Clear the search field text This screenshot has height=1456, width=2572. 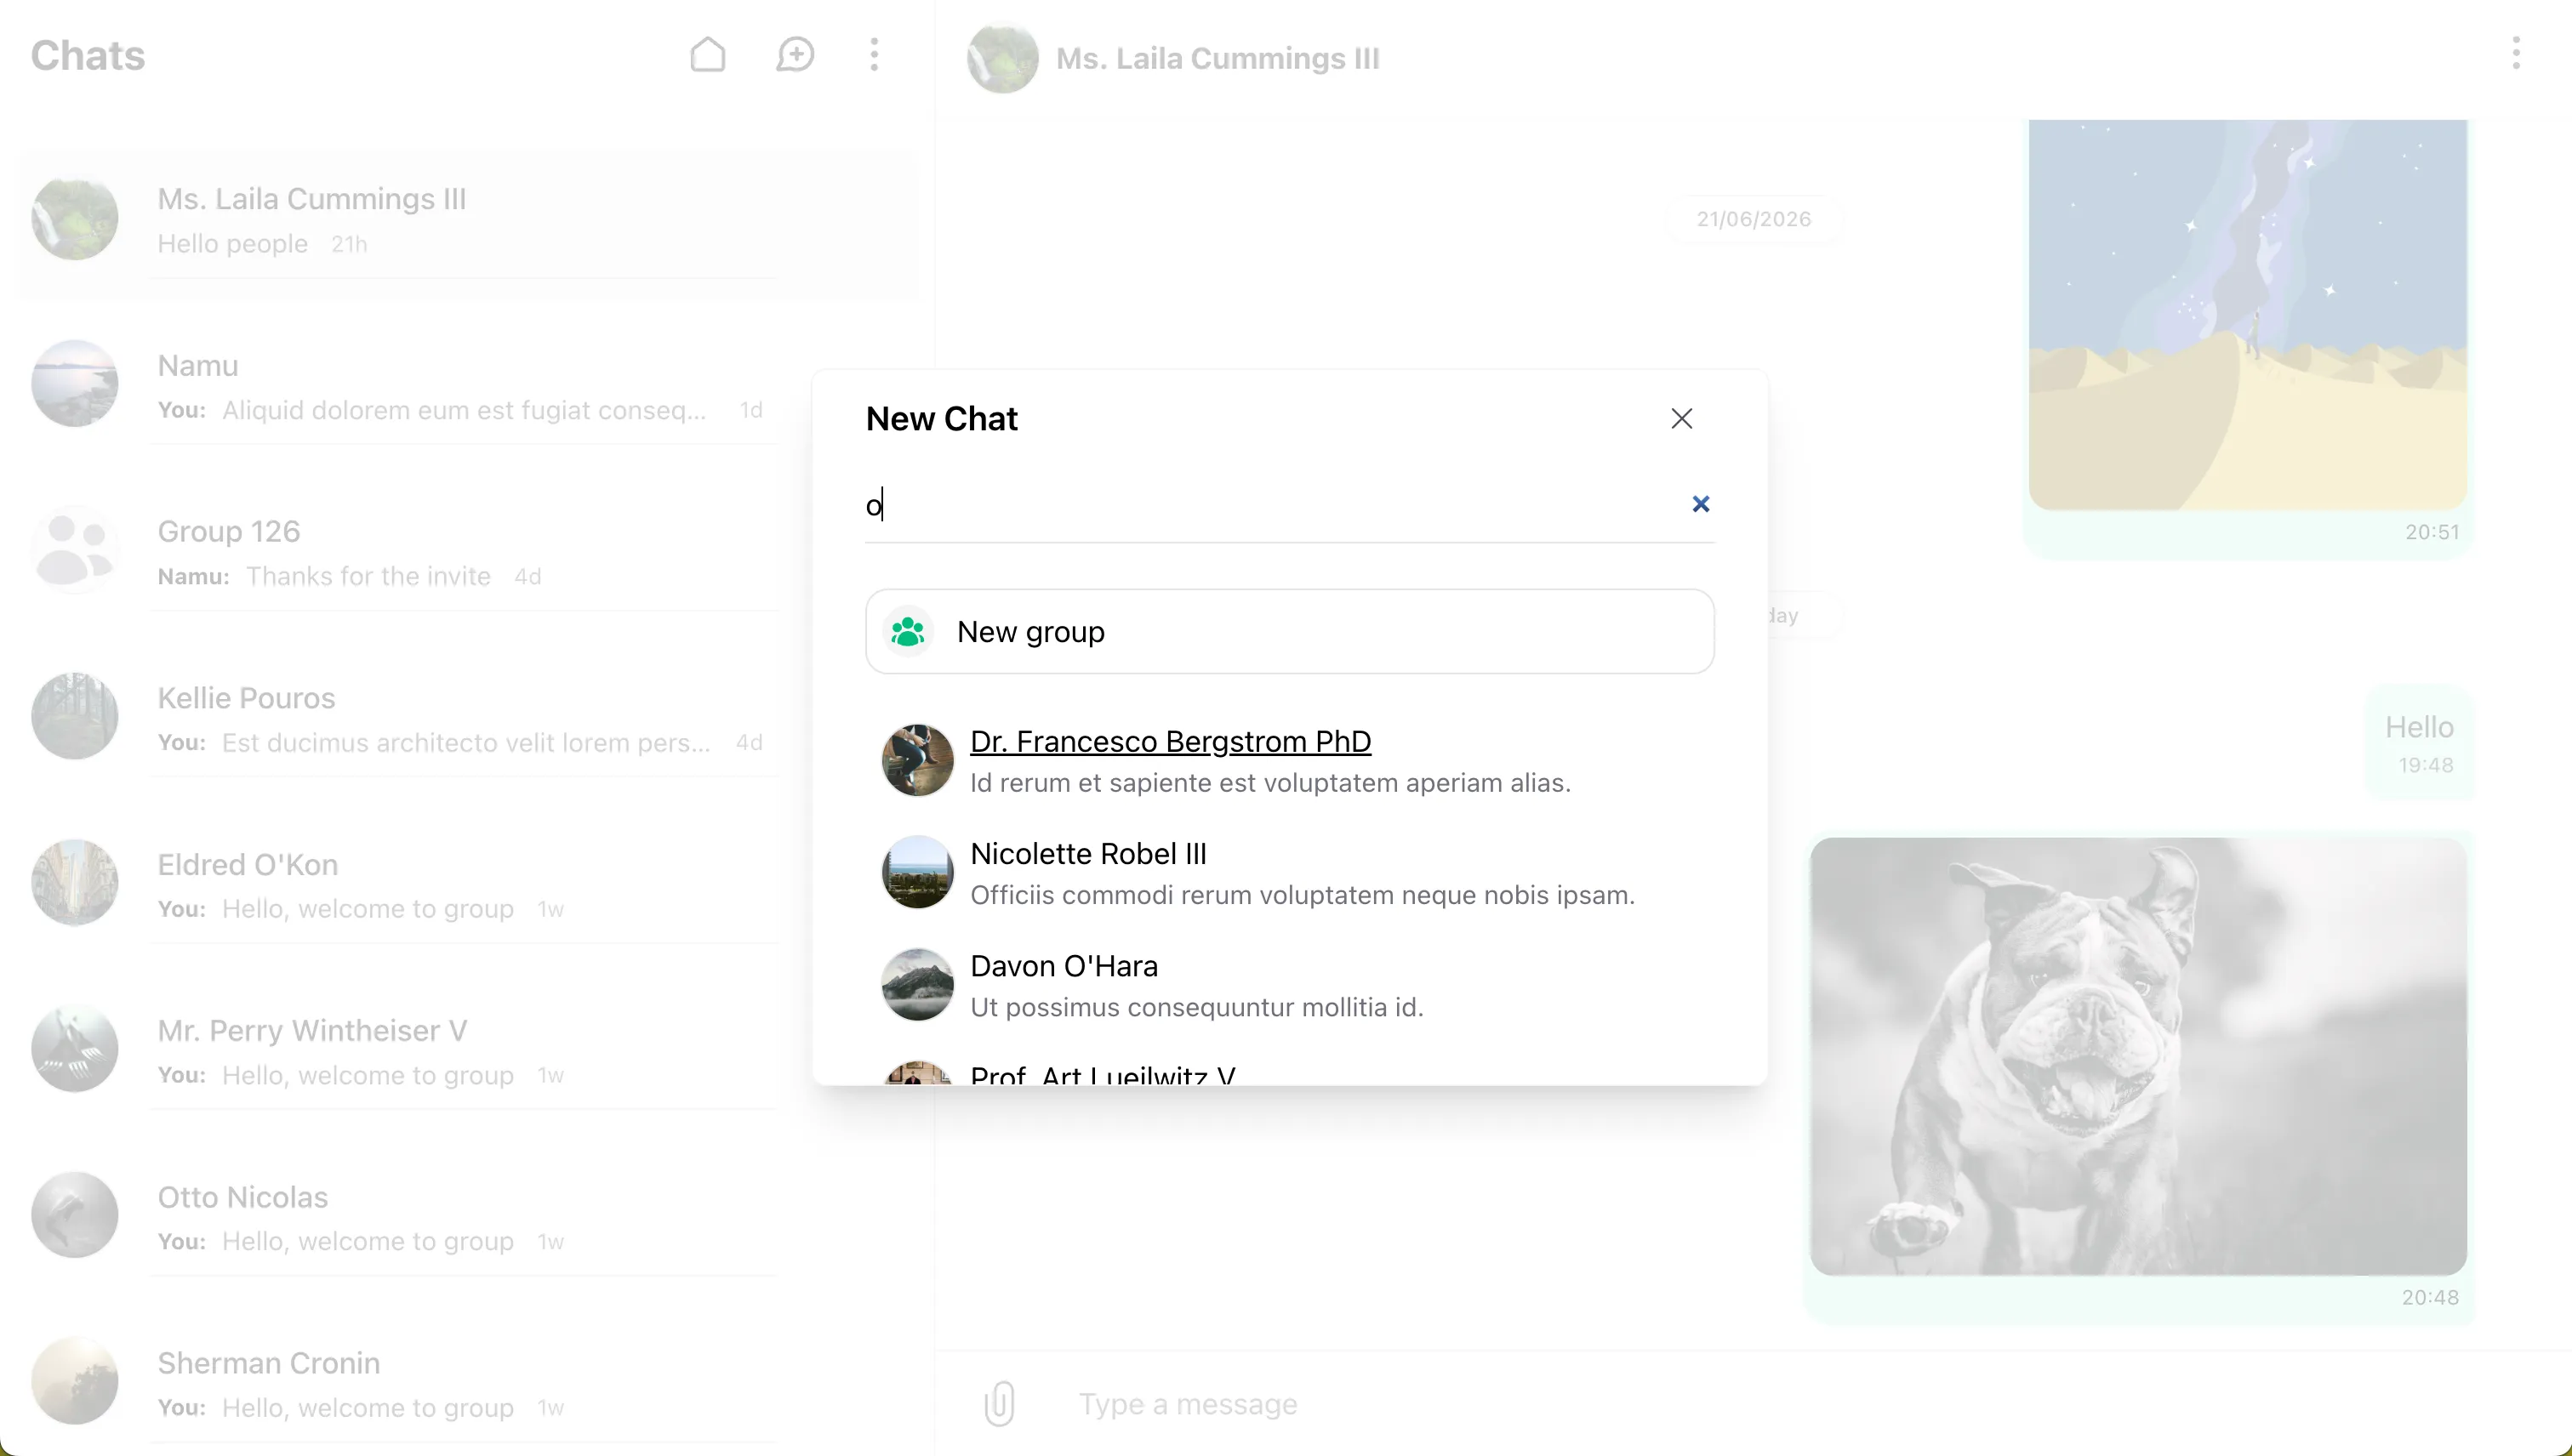click(x=1701, y=504)
